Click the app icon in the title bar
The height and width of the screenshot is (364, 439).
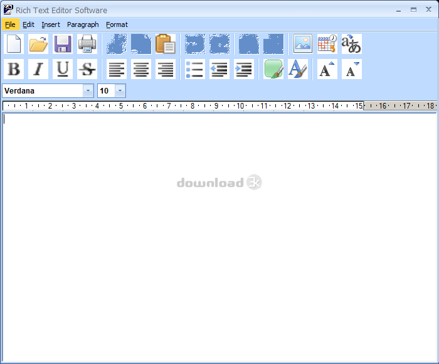(8, 9)
